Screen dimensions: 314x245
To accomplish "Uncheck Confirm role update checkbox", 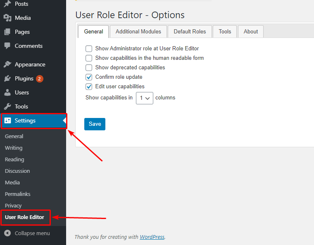I will [x=89, y=77].
